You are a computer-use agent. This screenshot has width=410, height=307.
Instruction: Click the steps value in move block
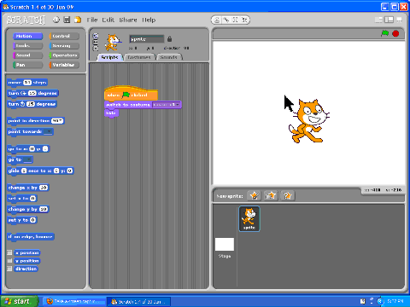(27, 83)
